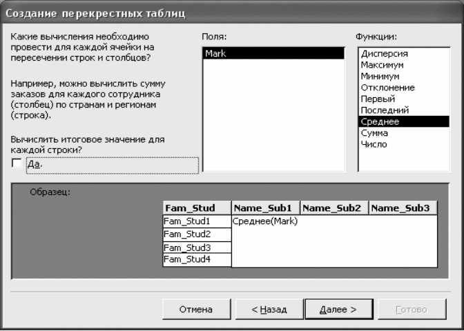Click the Fam_Stud2 sample row
The image size is (464, 331).
[197, 234]
